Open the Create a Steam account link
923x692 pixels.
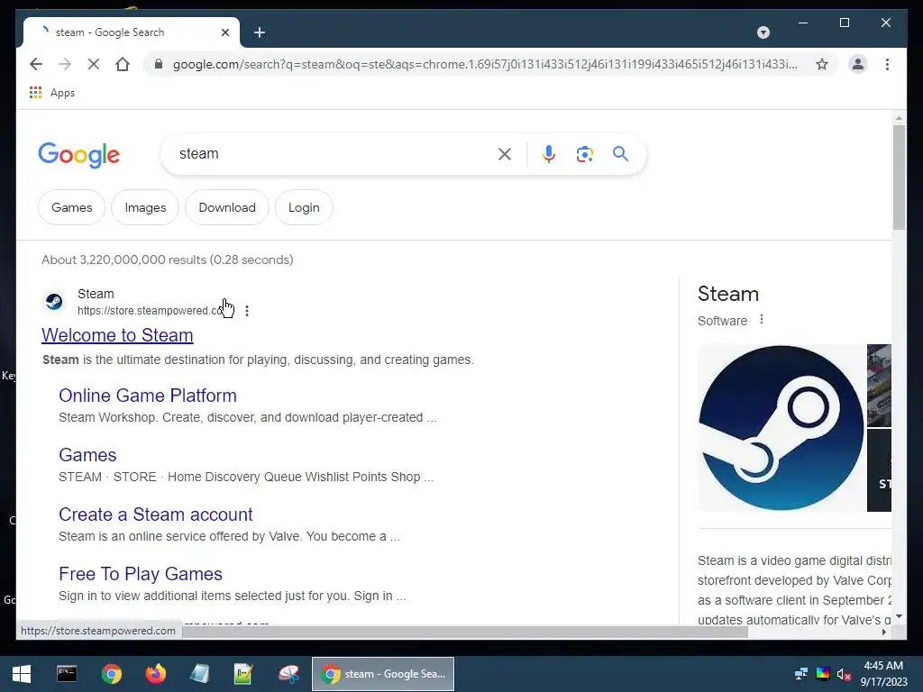155,514
